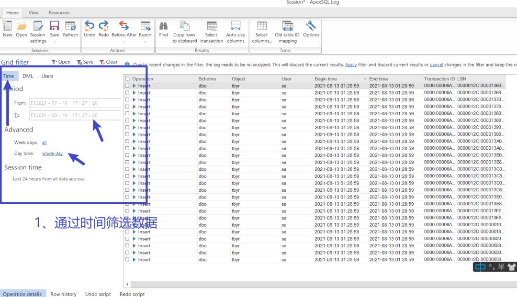
Task: Switch to the View ribbon tab
Action: point(34,12)
